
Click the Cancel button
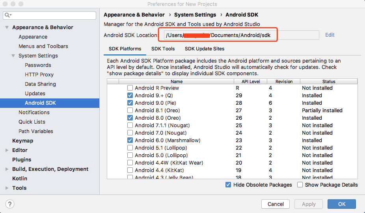coord(276,204)
